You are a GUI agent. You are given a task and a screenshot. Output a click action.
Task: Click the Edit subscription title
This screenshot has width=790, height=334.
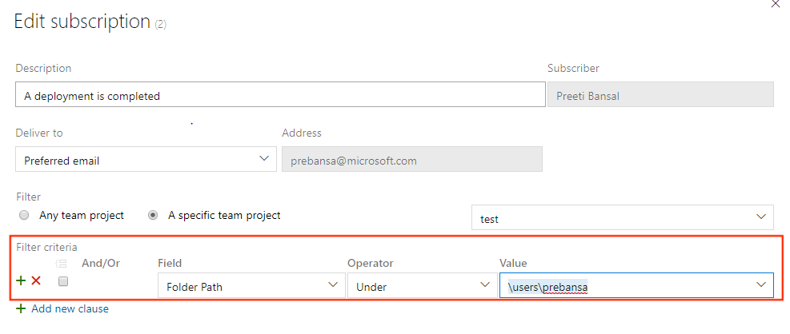(82, 22)
